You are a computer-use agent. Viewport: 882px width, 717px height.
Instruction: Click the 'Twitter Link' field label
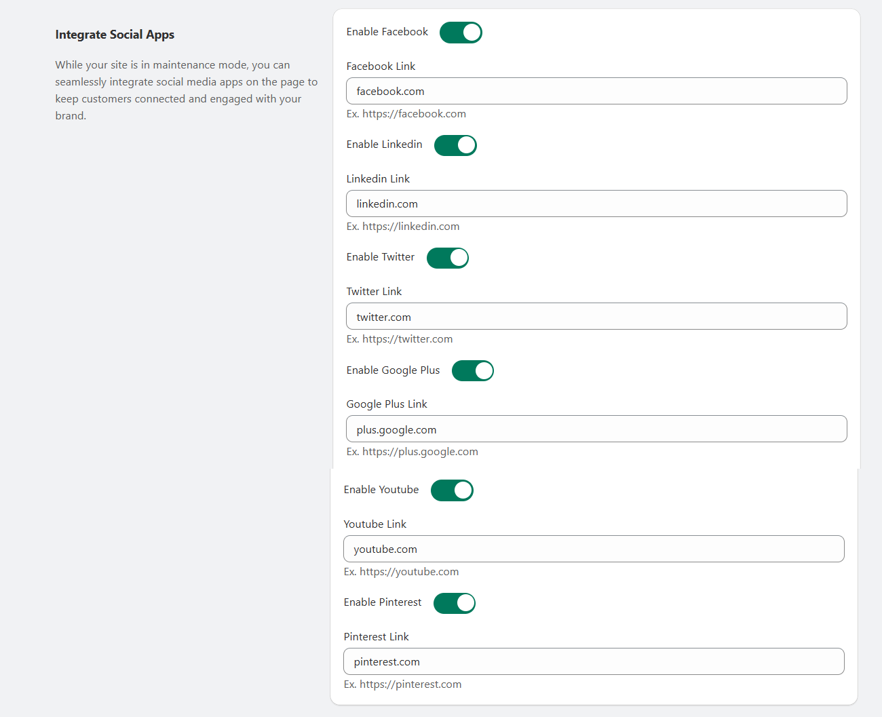(374, 292)
